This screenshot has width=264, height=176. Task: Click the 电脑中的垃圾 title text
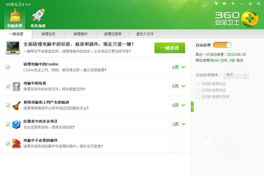pyautogui.click(x=35, y=83)
